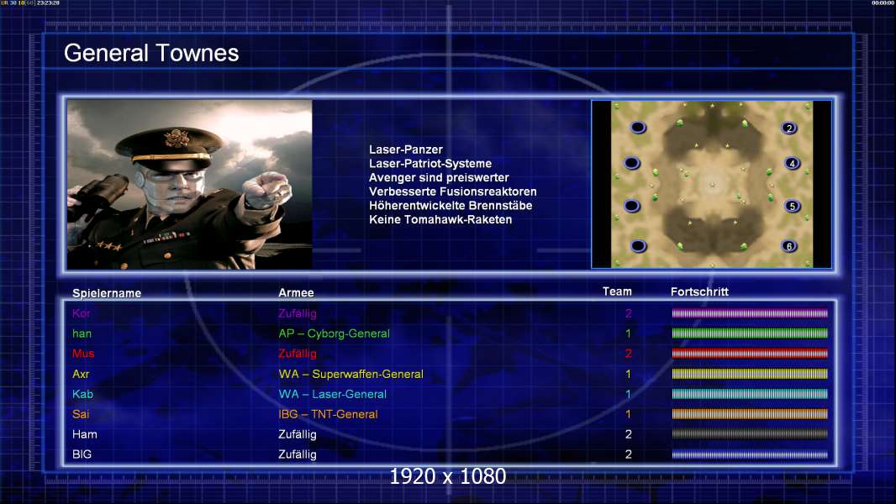This screenshot has width=896, height=504.
Task: Click unnumbered start marker opposite marker 2
Action: (638, 128)
